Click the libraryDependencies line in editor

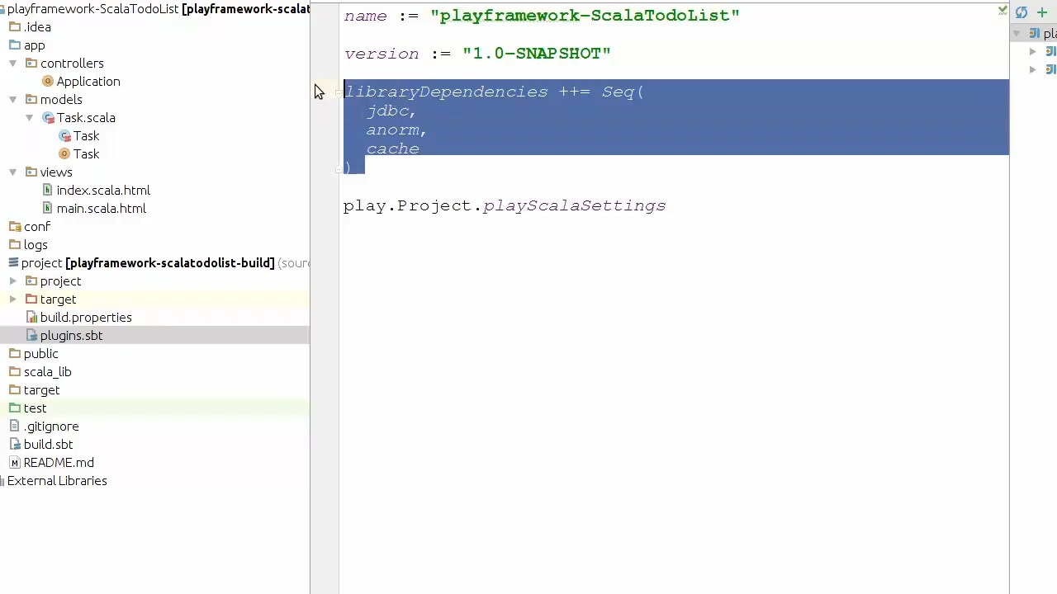pos(494,92)
